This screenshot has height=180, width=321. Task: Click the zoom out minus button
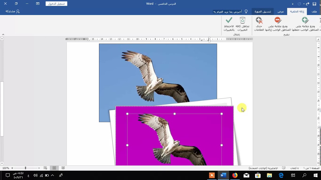click(39, 168)
